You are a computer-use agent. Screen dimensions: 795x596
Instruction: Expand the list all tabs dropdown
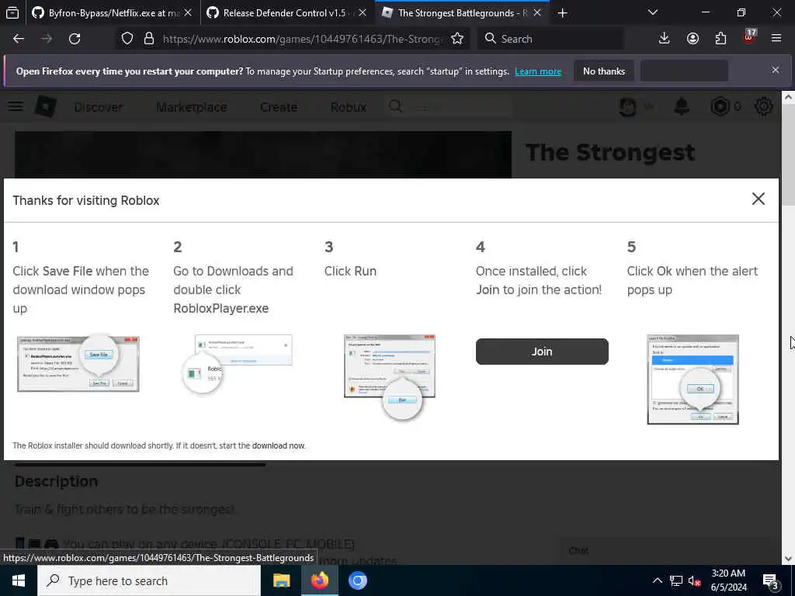[x=653, y=12]
